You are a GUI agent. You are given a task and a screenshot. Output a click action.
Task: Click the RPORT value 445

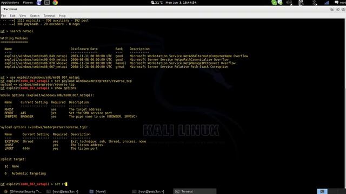pos(23,113)
